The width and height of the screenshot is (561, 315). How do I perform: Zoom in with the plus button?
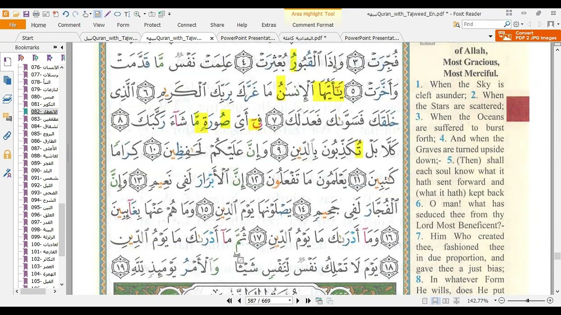tap(550, 301)
